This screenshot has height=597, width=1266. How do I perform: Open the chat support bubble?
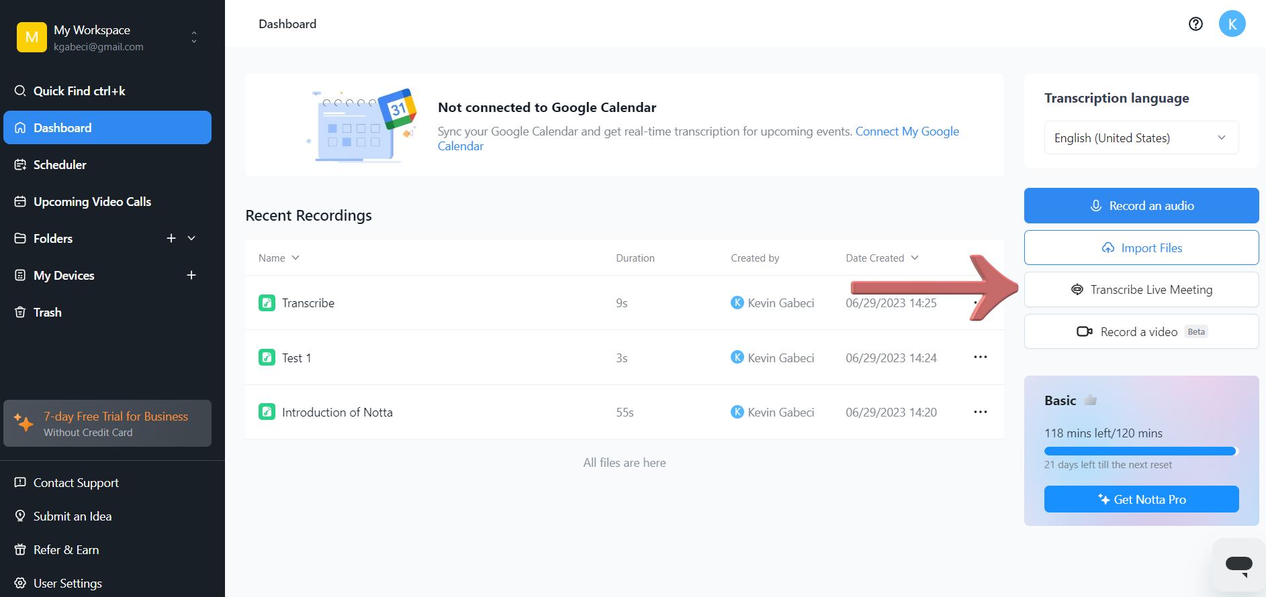pyautogui.click(x=1239, y=564)
